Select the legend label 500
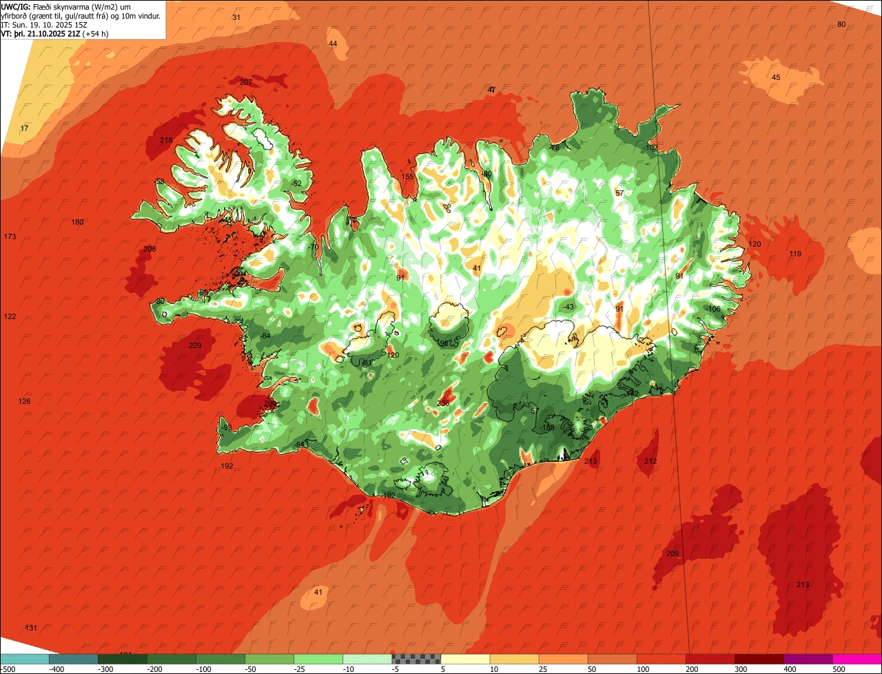This screenshot has width=882, height=674. [x=839, y=668]
